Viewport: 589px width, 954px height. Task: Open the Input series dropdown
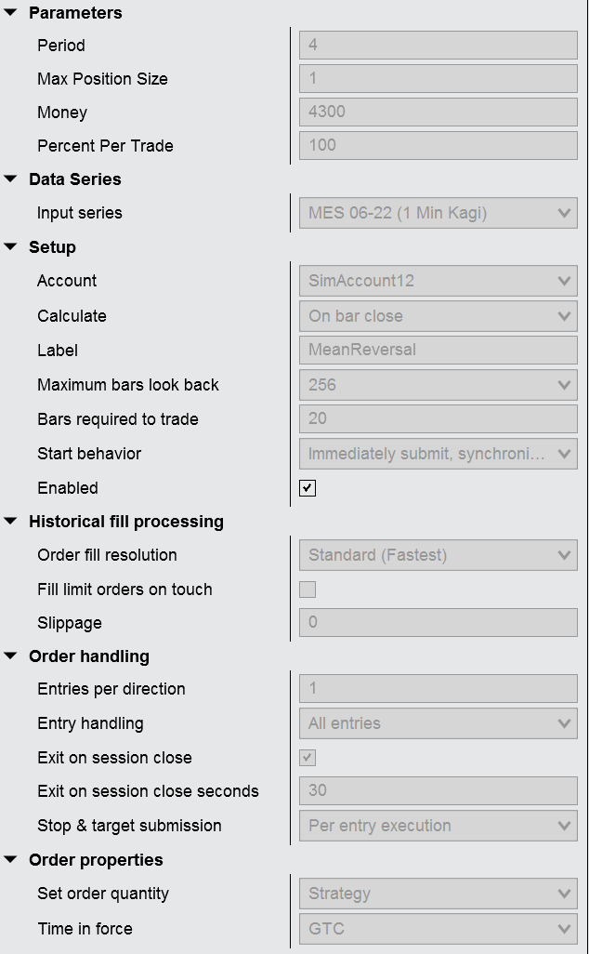438,213
